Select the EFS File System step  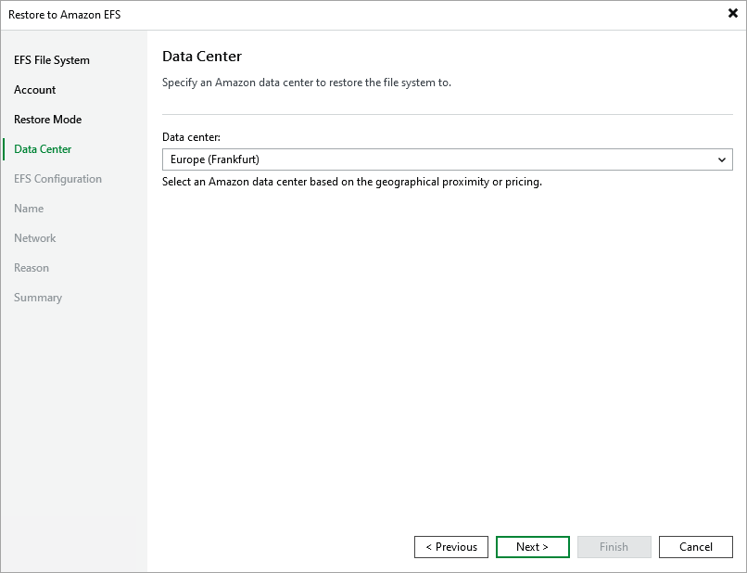pyautogui.click(x=51, y=59)
